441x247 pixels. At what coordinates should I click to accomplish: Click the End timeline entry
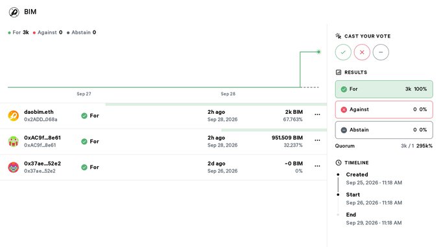point(374,219)
